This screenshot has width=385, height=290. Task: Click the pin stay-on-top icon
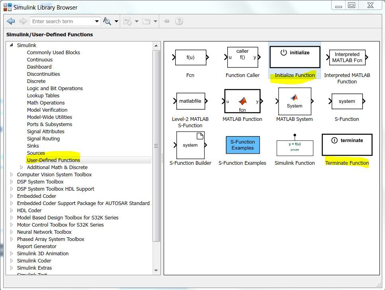coord(166,22)
